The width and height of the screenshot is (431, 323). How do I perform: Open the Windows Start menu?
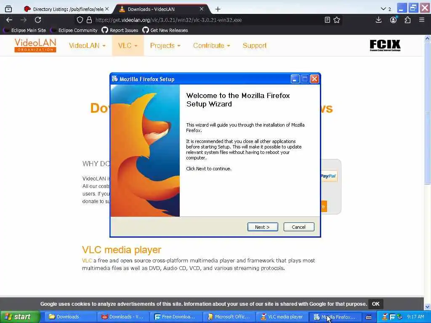(x=20, y=317)
